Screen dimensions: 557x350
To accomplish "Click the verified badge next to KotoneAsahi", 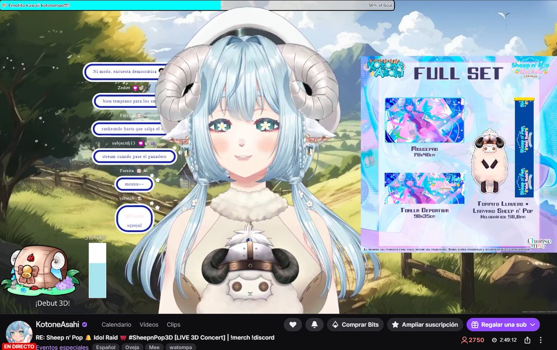I will [x=84, y=324].
